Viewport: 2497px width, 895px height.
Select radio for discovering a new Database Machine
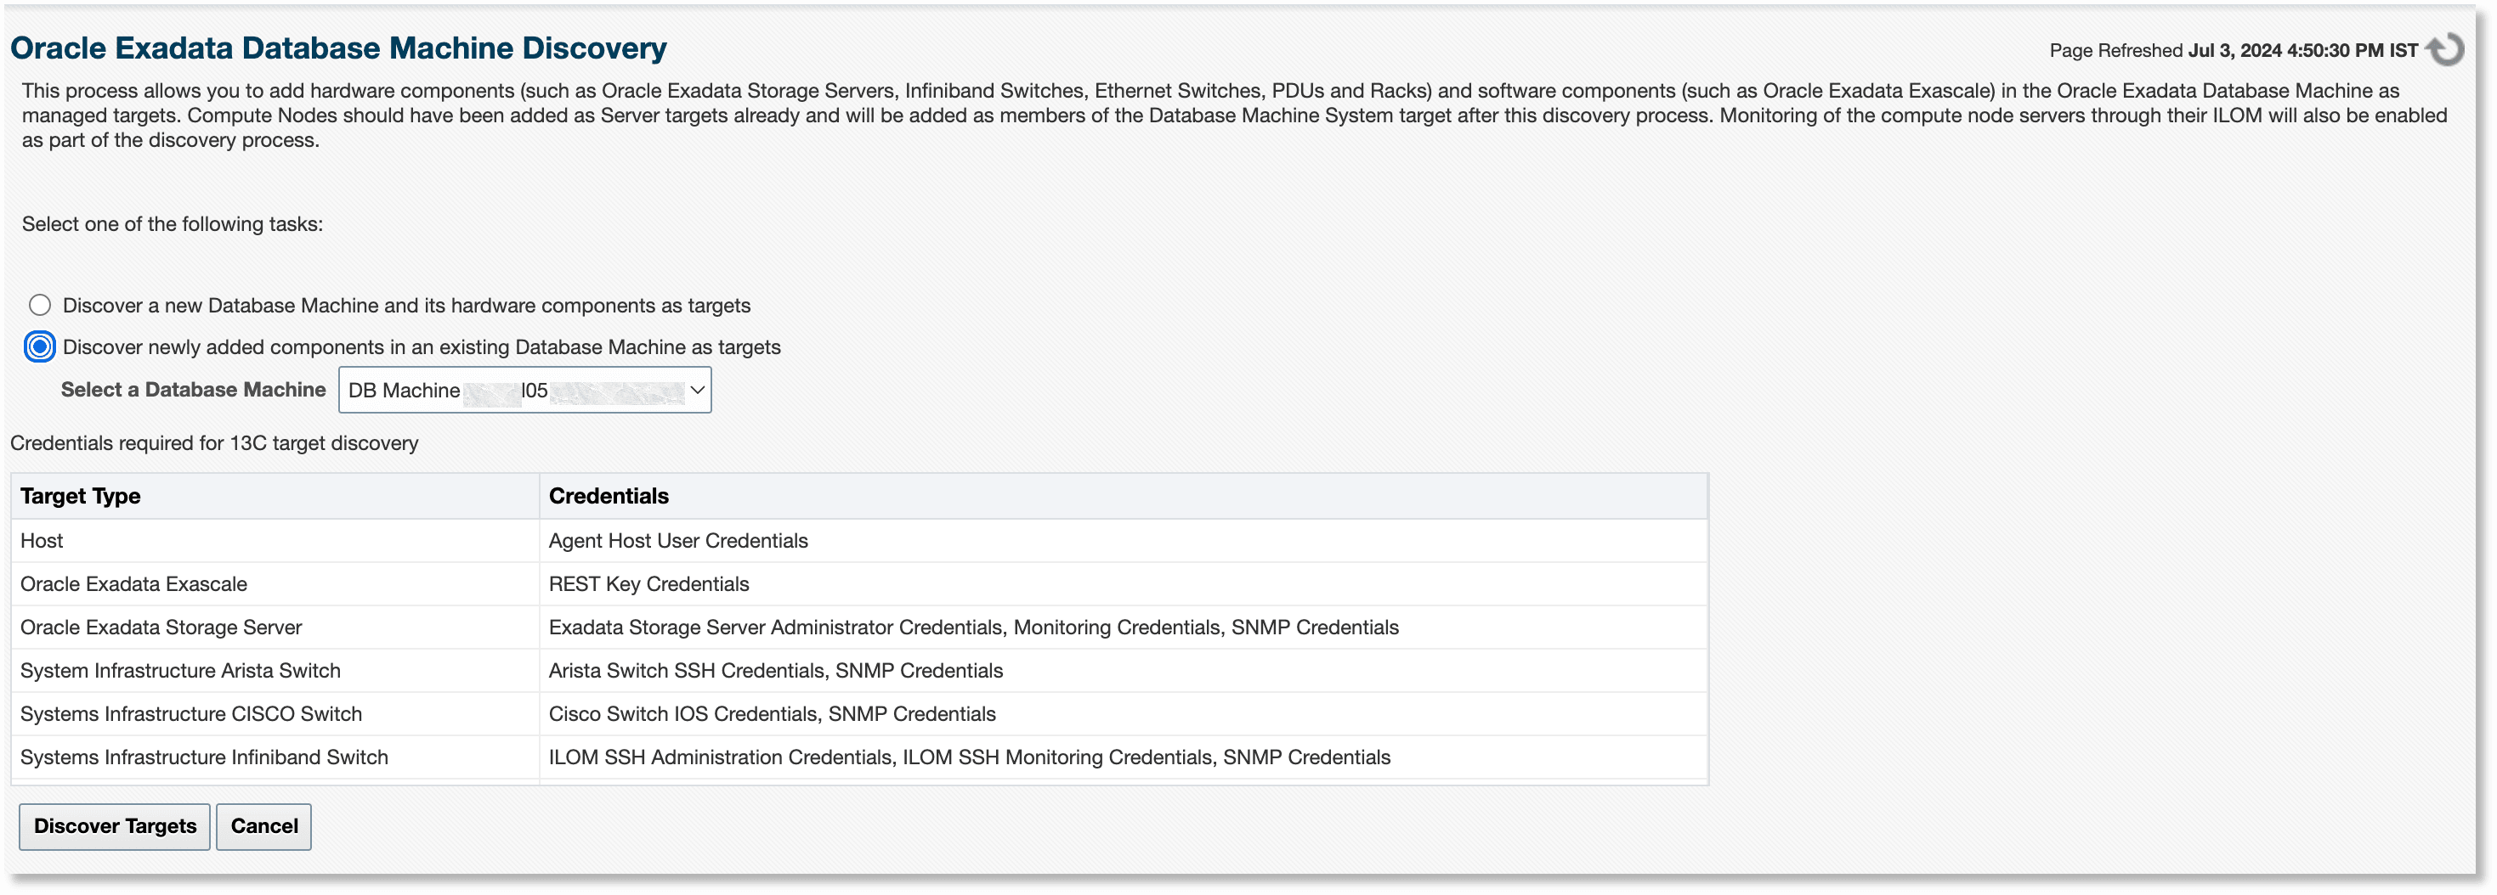pos(40,305)
